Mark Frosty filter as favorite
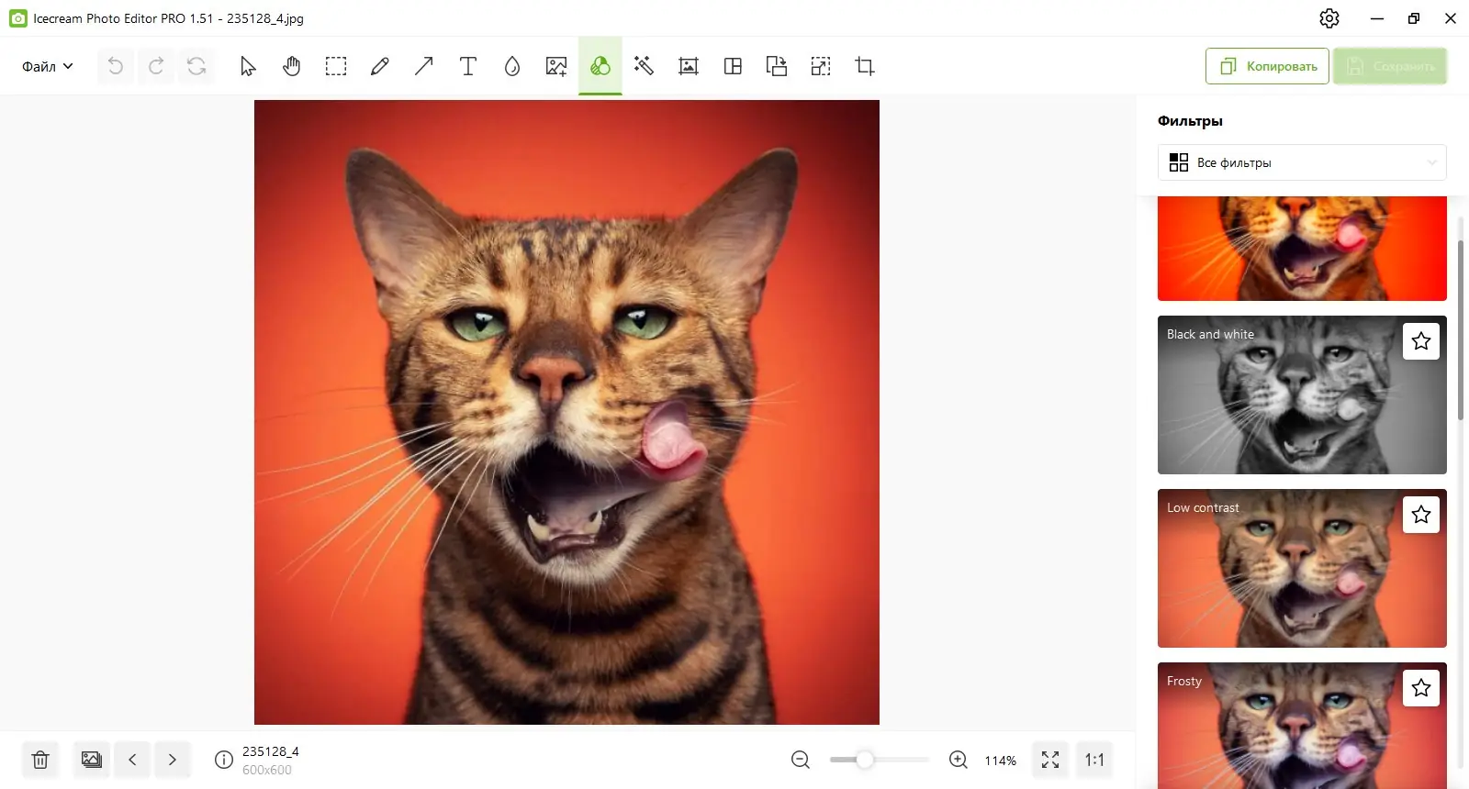 pyautogui.click(x=1421, y=688)
